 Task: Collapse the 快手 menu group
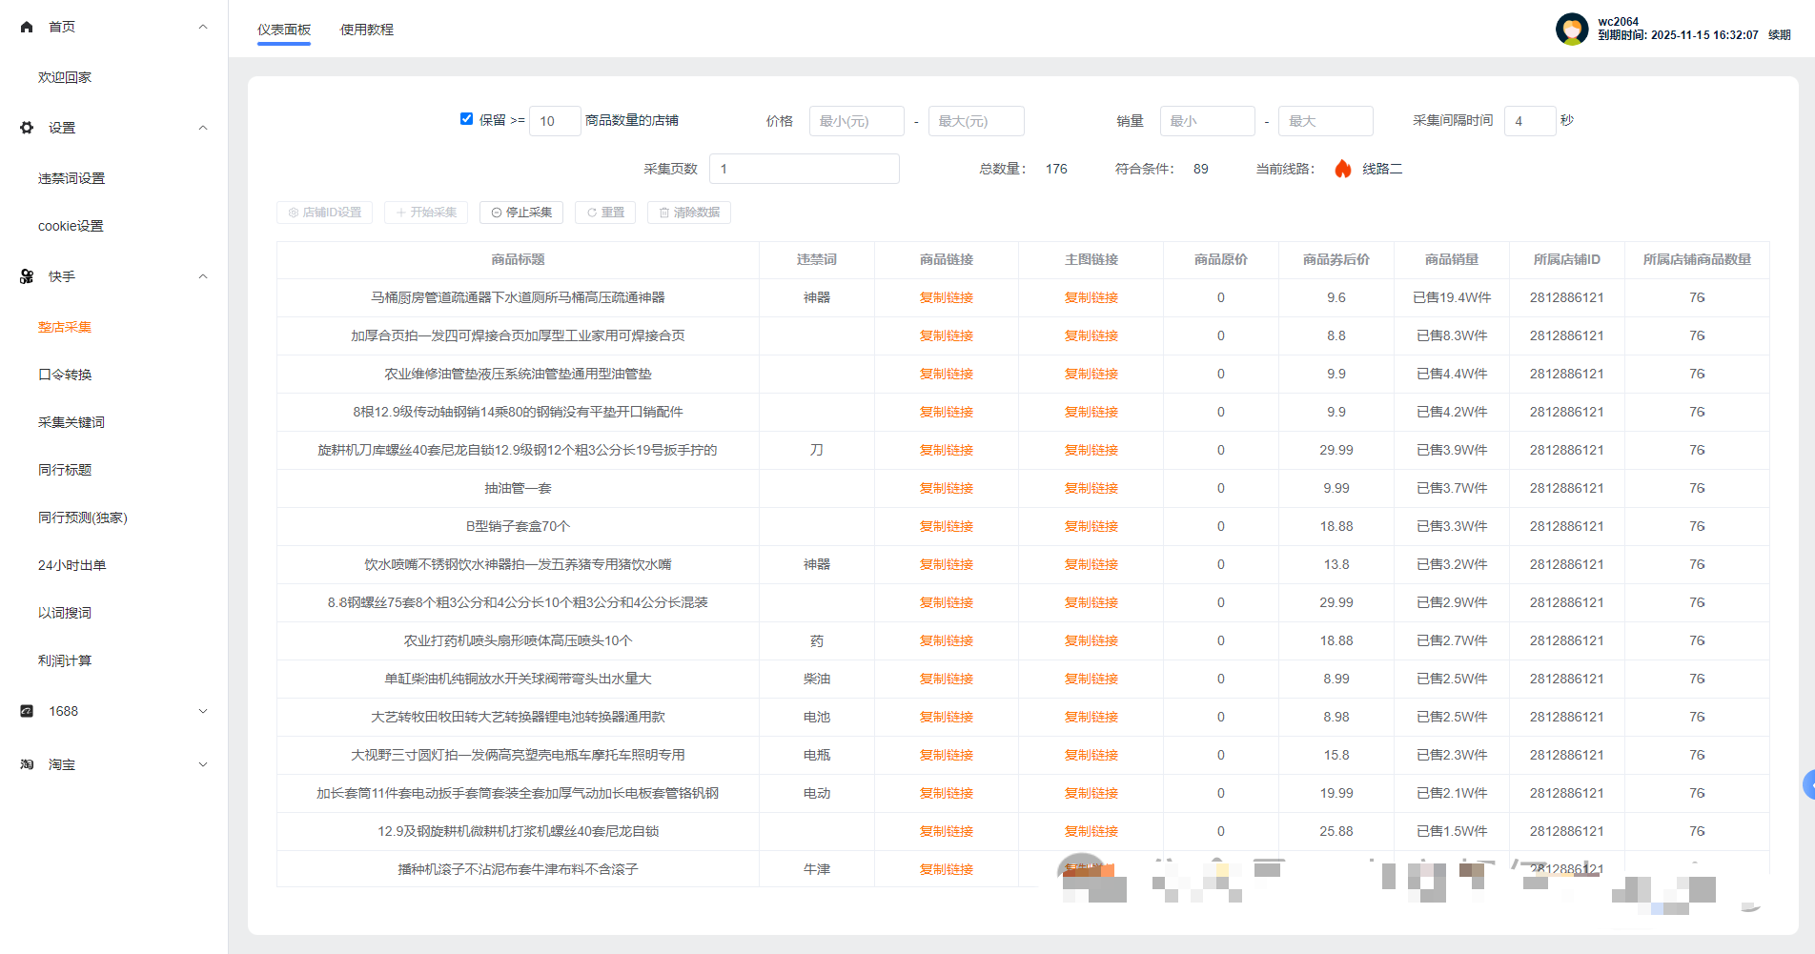(x=202, y=276)
